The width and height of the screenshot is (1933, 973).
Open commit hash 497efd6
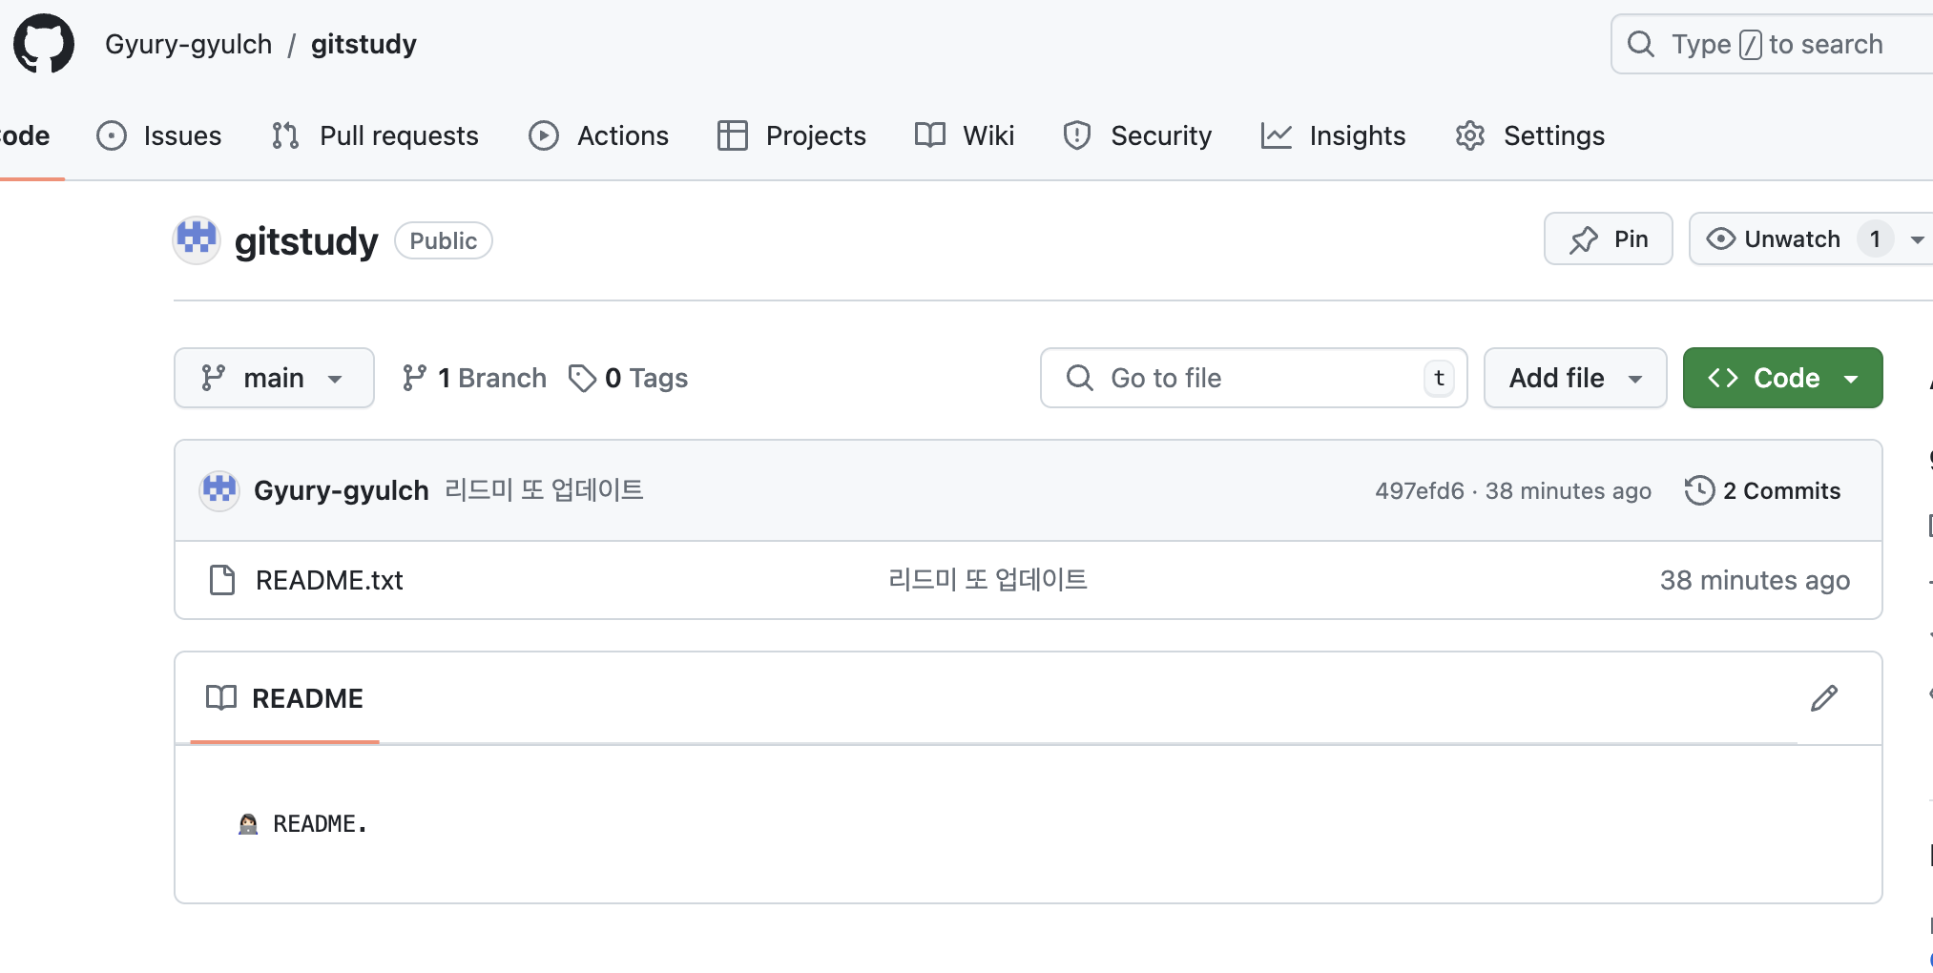1419,490
